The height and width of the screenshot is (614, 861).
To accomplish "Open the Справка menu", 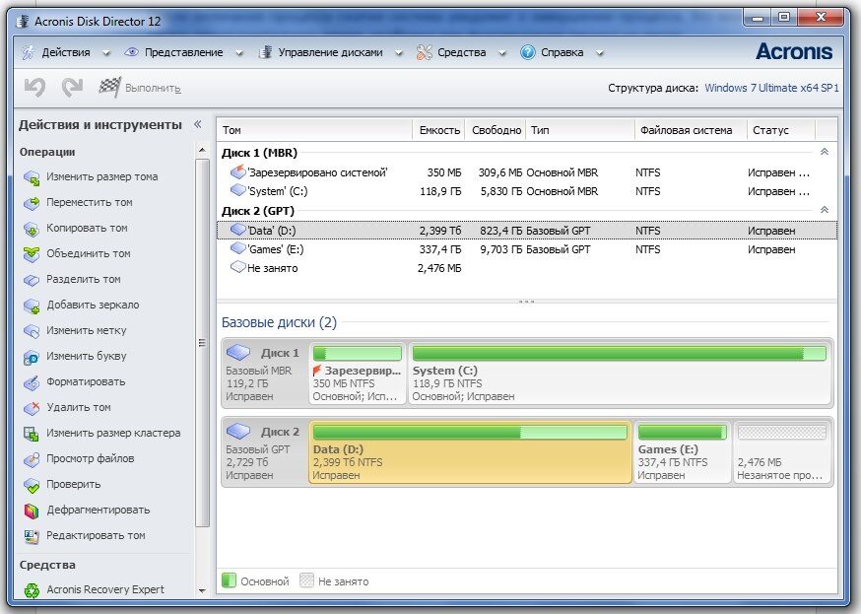I will coord(563,52).
